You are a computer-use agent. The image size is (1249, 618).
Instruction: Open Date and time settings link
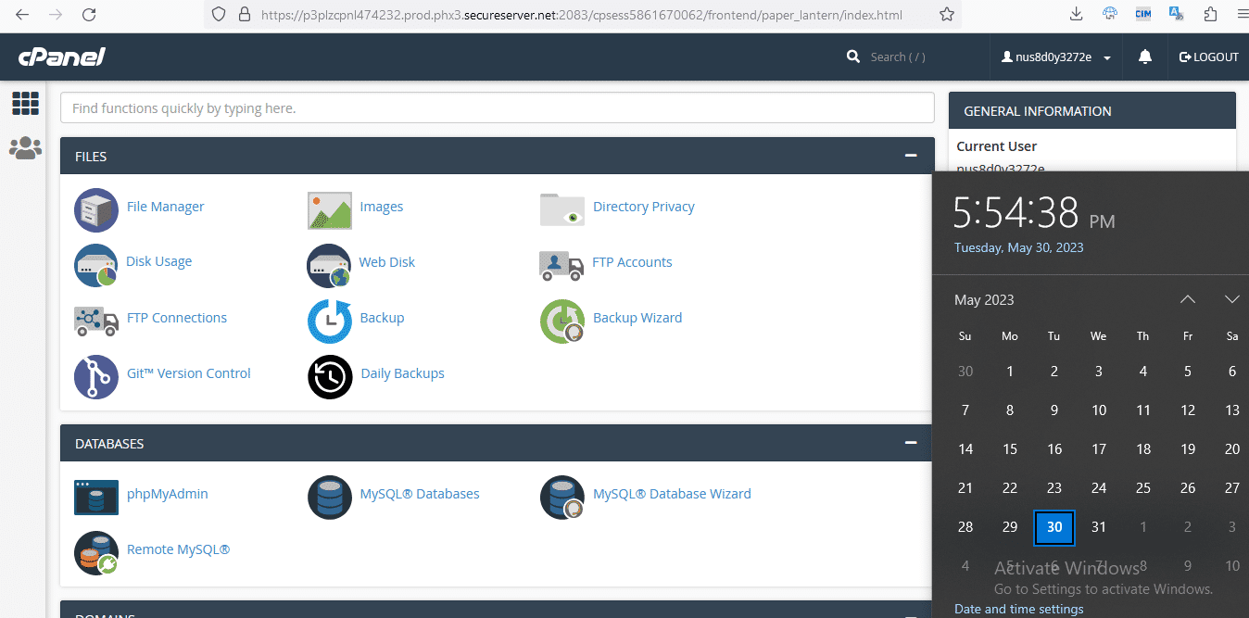[x=1019, y=609]
